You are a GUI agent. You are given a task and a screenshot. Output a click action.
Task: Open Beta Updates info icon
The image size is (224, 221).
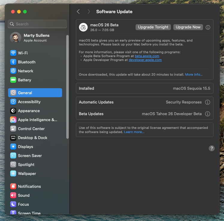208,114
